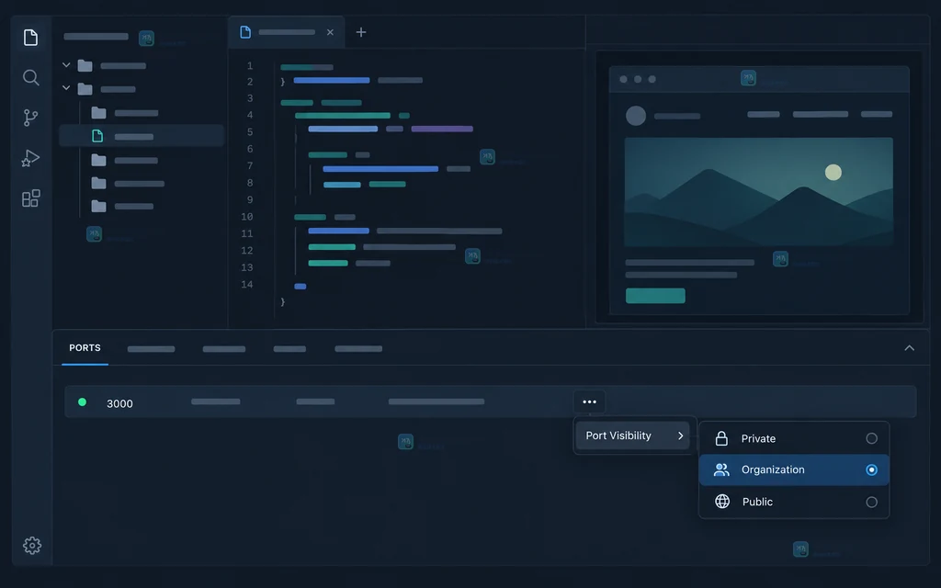This screenshot has height=588, width=941.
Task: Open the Extensions blocks icon
Action: pyautogui.click(x=30, y=198)
